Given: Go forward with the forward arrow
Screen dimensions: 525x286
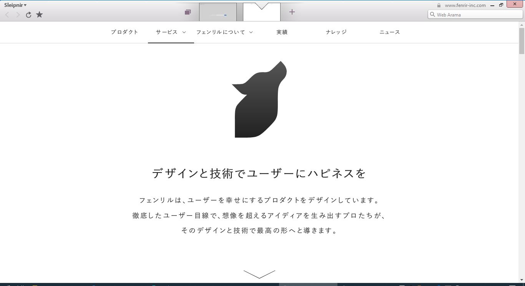Looking at the screenshot, I should pos(18,15).
